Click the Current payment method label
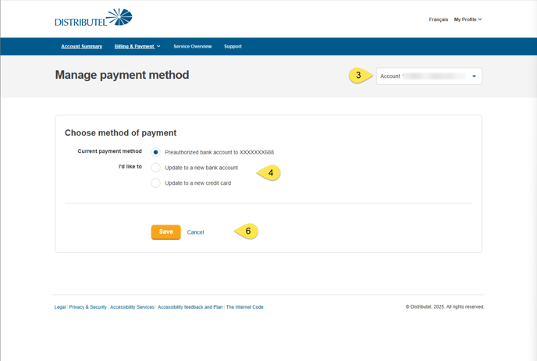Screen dimensions: 537x361 (109, 151)
